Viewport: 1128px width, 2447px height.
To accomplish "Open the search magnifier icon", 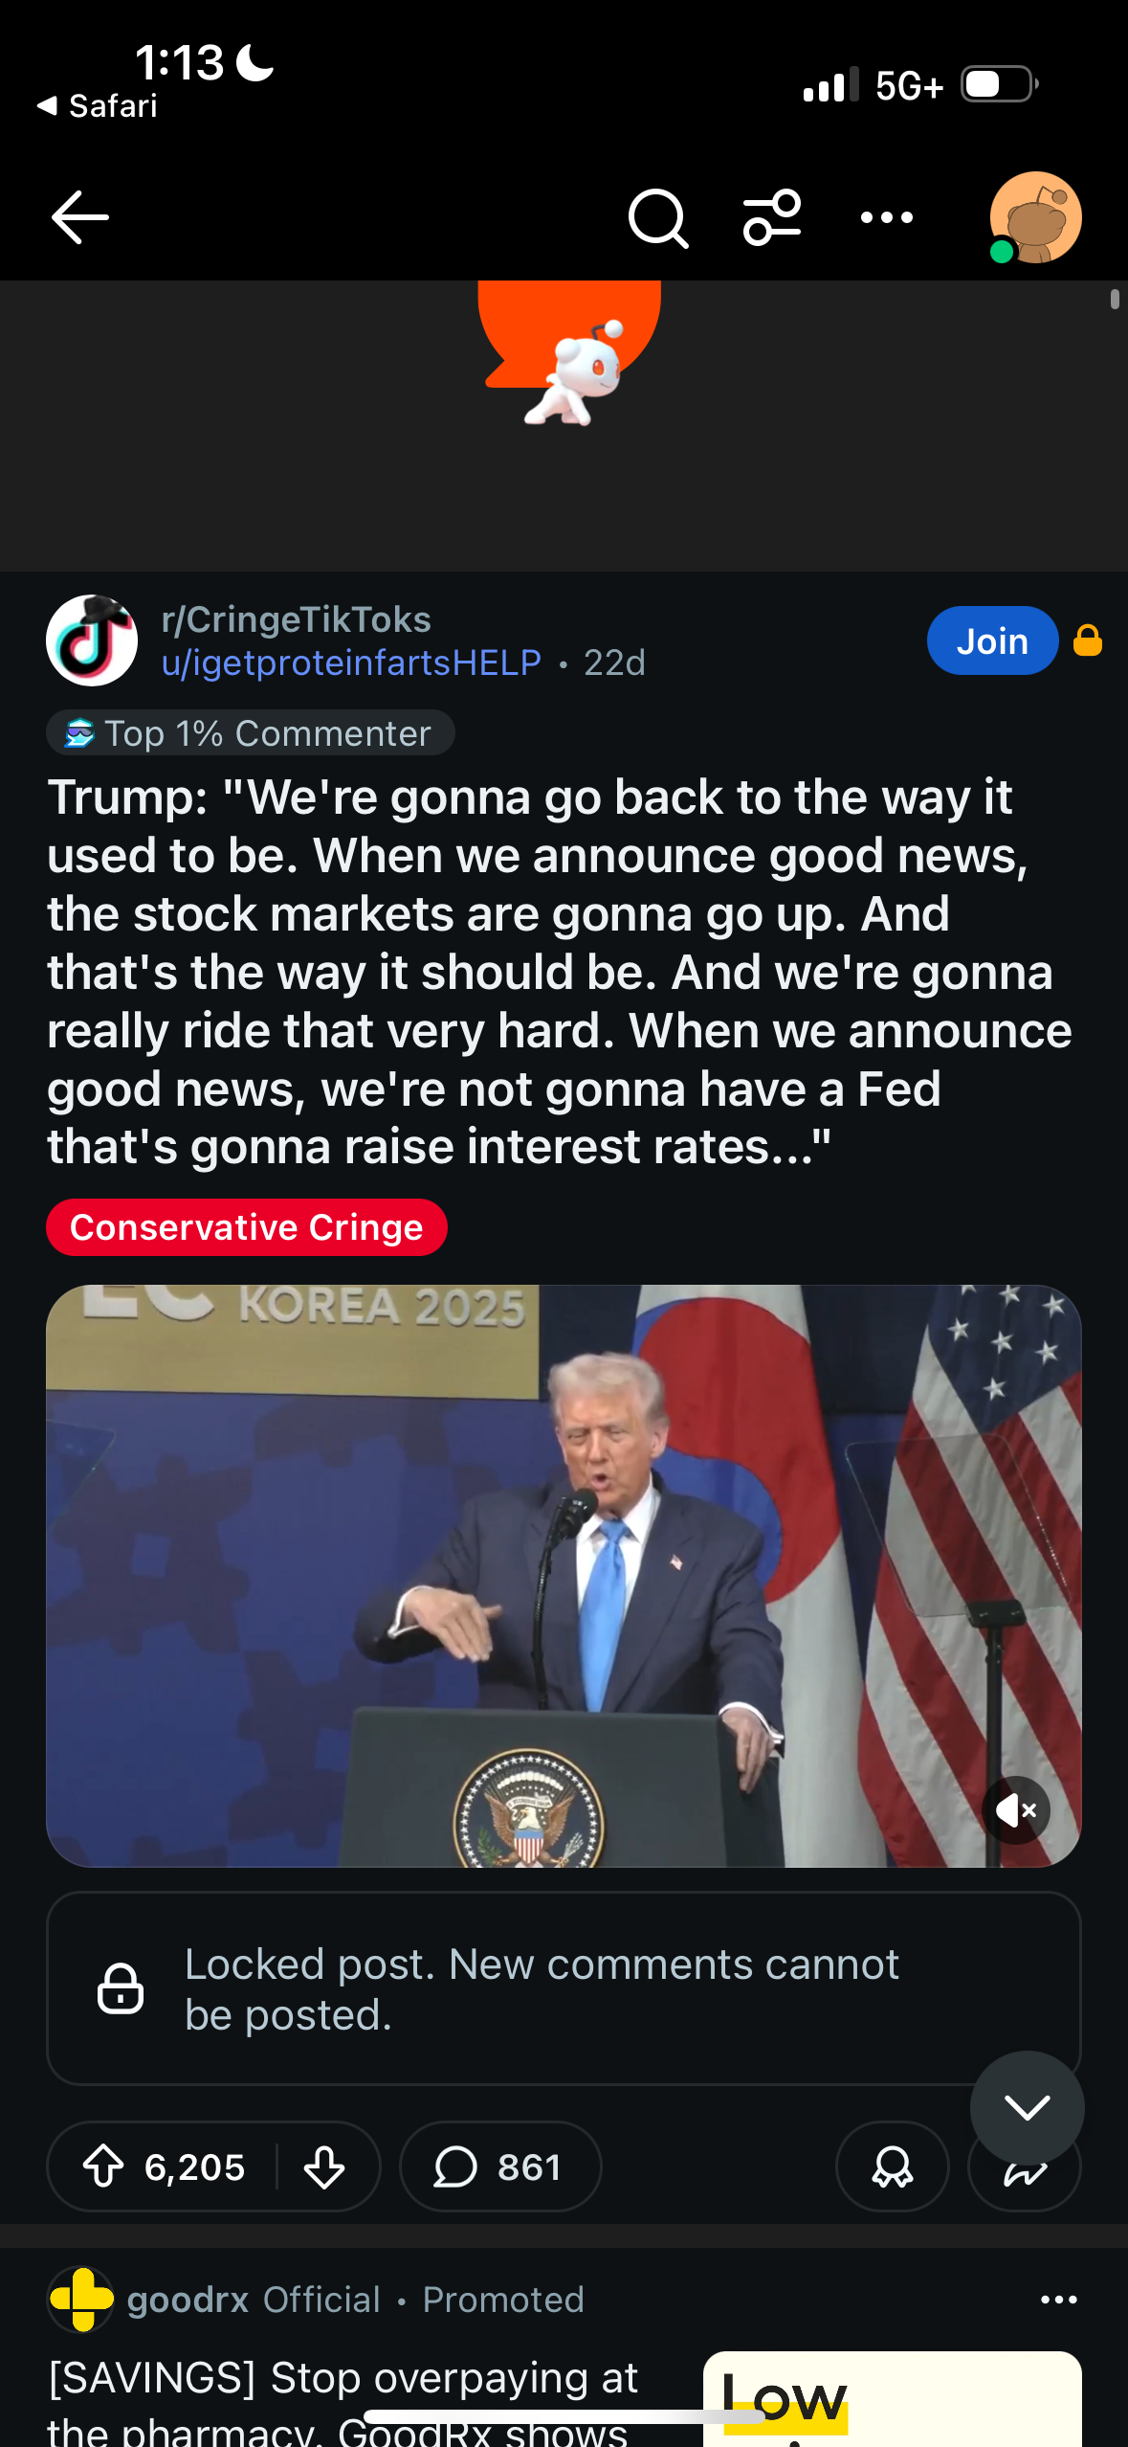I will point(657,218).
